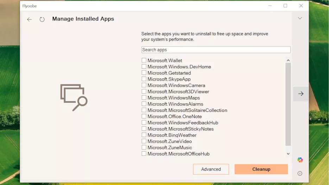Click the app list scrollbar thumb
Viewport: 329px width, 185px height.
click(x=288, y=104)
